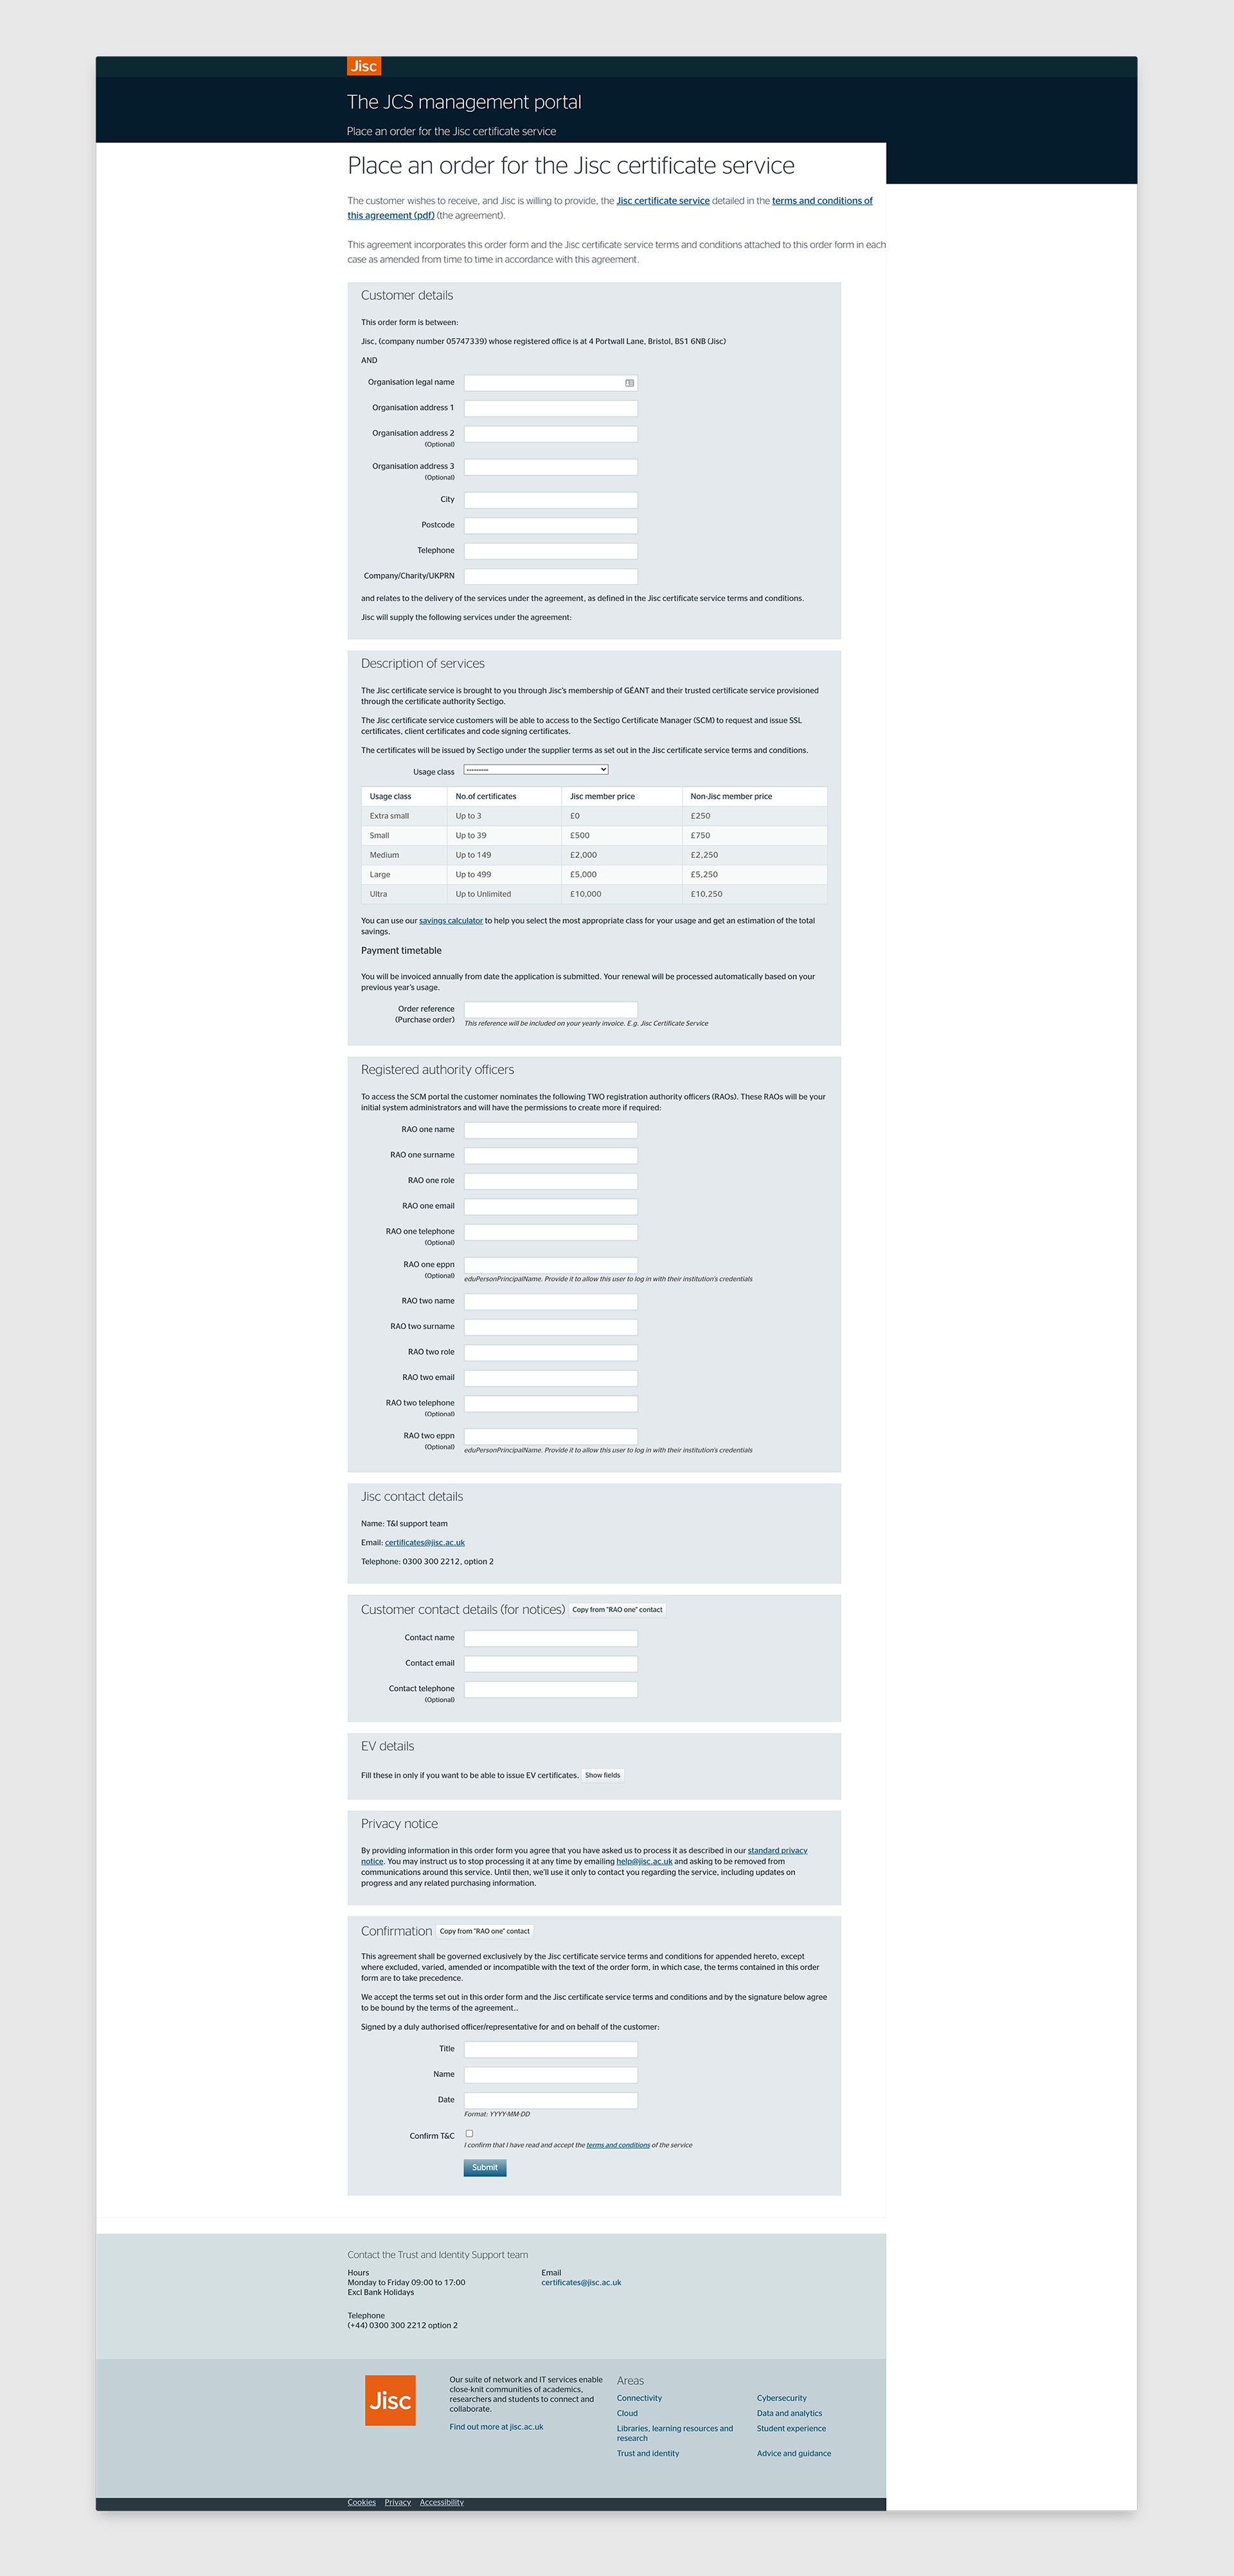
Task: Click the Organisation address 1 field
Action: click(551, 408)
